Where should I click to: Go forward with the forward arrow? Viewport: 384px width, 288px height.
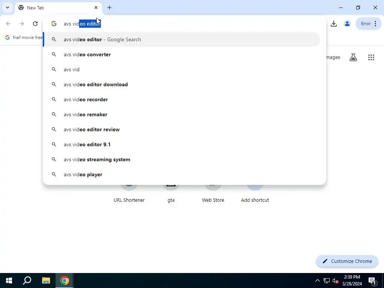click(21, 24)
